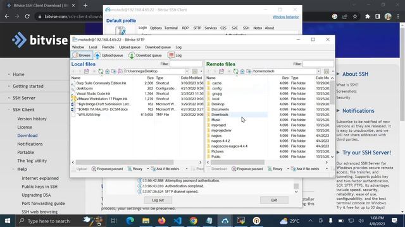Image resolution: width=405 pixels, height=227 pixels.
Task: Switch to Terminal tab in SSH Client
Action: tap(171, 28)
